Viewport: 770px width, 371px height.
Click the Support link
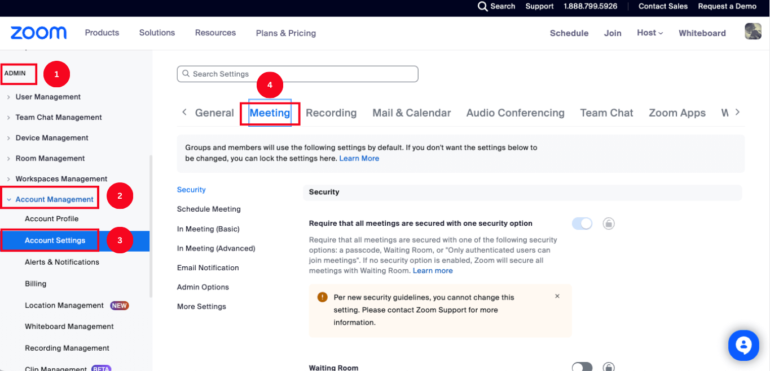pos(539,6)
